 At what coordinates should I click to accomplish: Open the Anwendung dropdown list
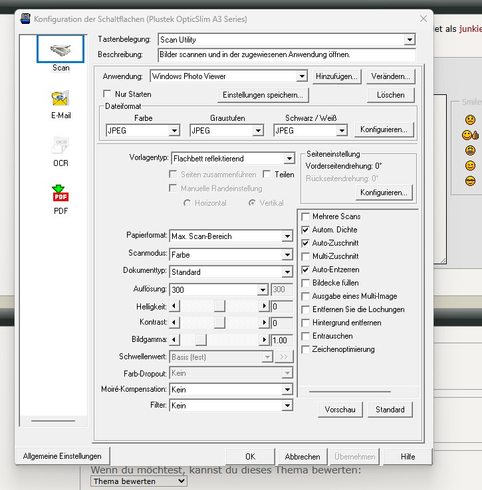[x=302, y=77]
